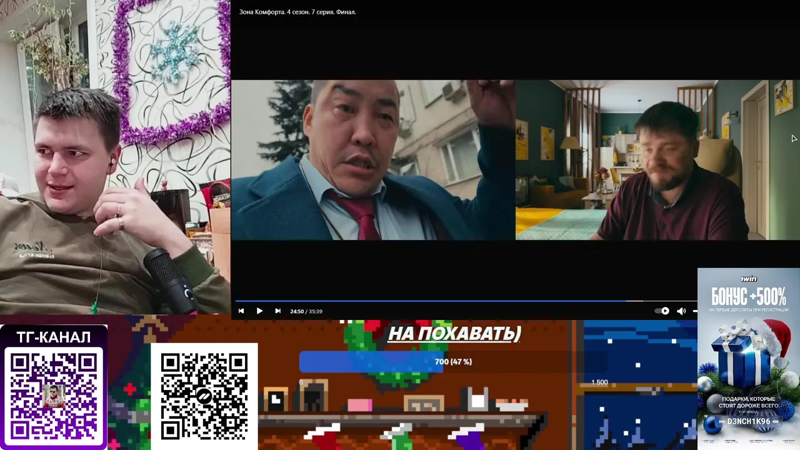Image resolution: width=800 pixels, height=450 pixels.
Task: Click the play button in video player
Action: (x=259, y=311)
